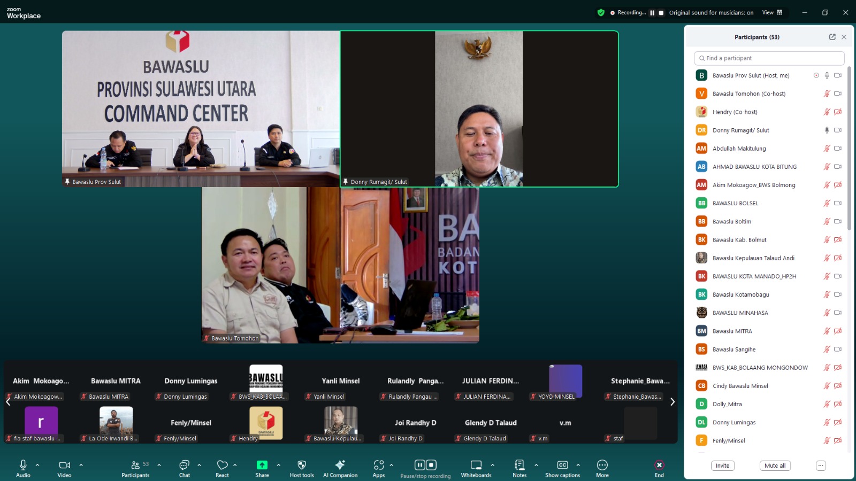Screen dimensions: 856x481
Task: Toggle the Video camera on or off
Action: point(64,465)
